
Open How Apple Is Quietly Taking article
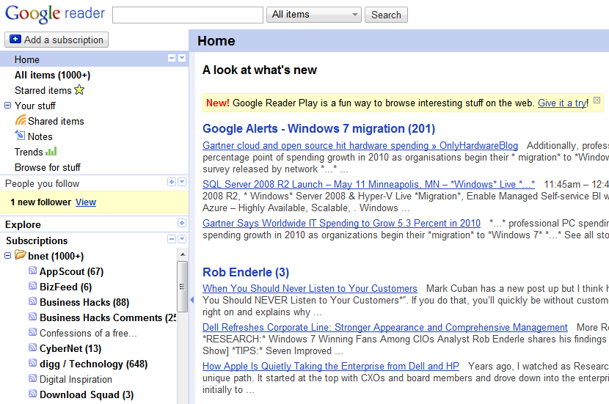click(330, 366)
